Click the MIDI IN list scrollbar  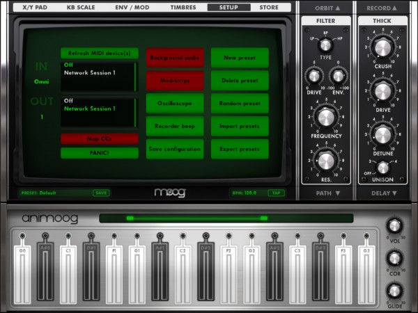pos(135,77)
